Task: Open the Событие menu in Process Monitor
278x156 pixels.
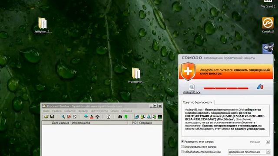Action: click(70, 111)
